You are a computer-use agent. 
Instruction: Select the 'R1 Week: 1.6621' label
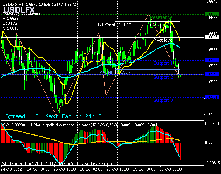[115, 24]
